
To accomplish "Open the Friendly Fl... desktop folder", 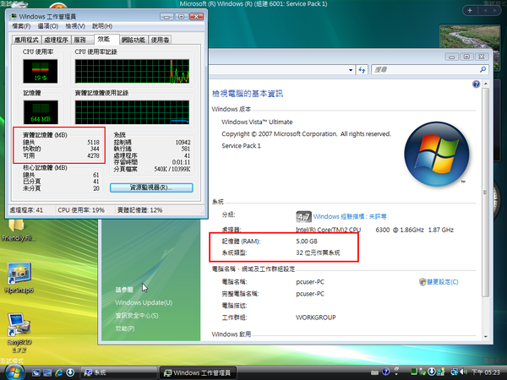I will click(x=18, y=231).
